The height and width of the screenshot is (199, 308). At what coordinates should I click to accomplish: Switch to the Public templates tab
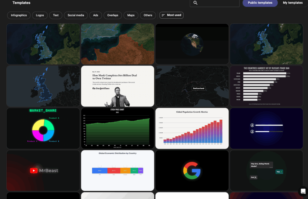[x=260, y=3]
